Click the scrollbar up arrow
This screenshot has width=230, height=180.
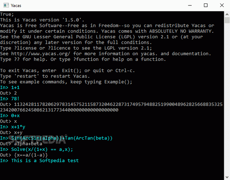pyautogui.click(x=227, y=15)
